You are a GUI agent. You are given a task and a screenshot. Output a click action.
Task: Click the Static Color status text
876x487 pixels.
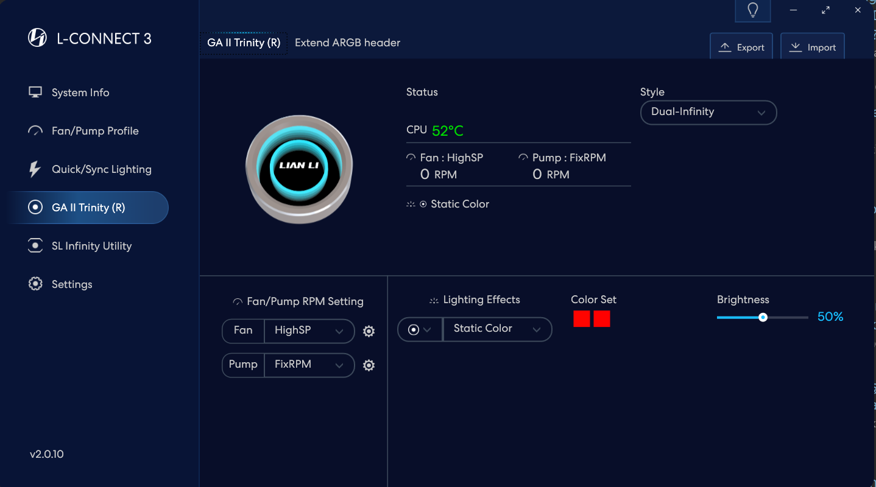460,204
